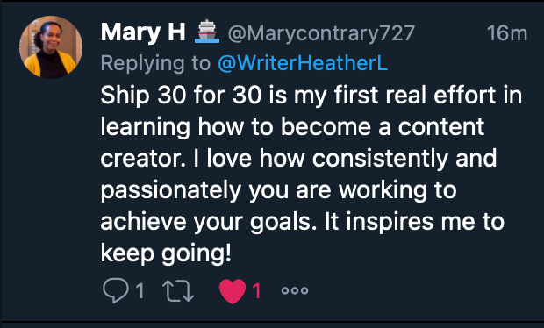Click the word "passionately" in the tweet
The width and height of the screenshot is (544, 328).
171,190
